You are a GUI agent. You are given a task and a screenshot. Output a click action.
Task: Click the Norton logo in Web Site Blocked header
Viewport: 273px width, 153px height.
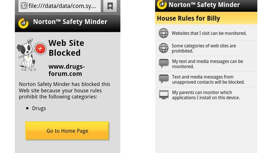tap(23, 23)
